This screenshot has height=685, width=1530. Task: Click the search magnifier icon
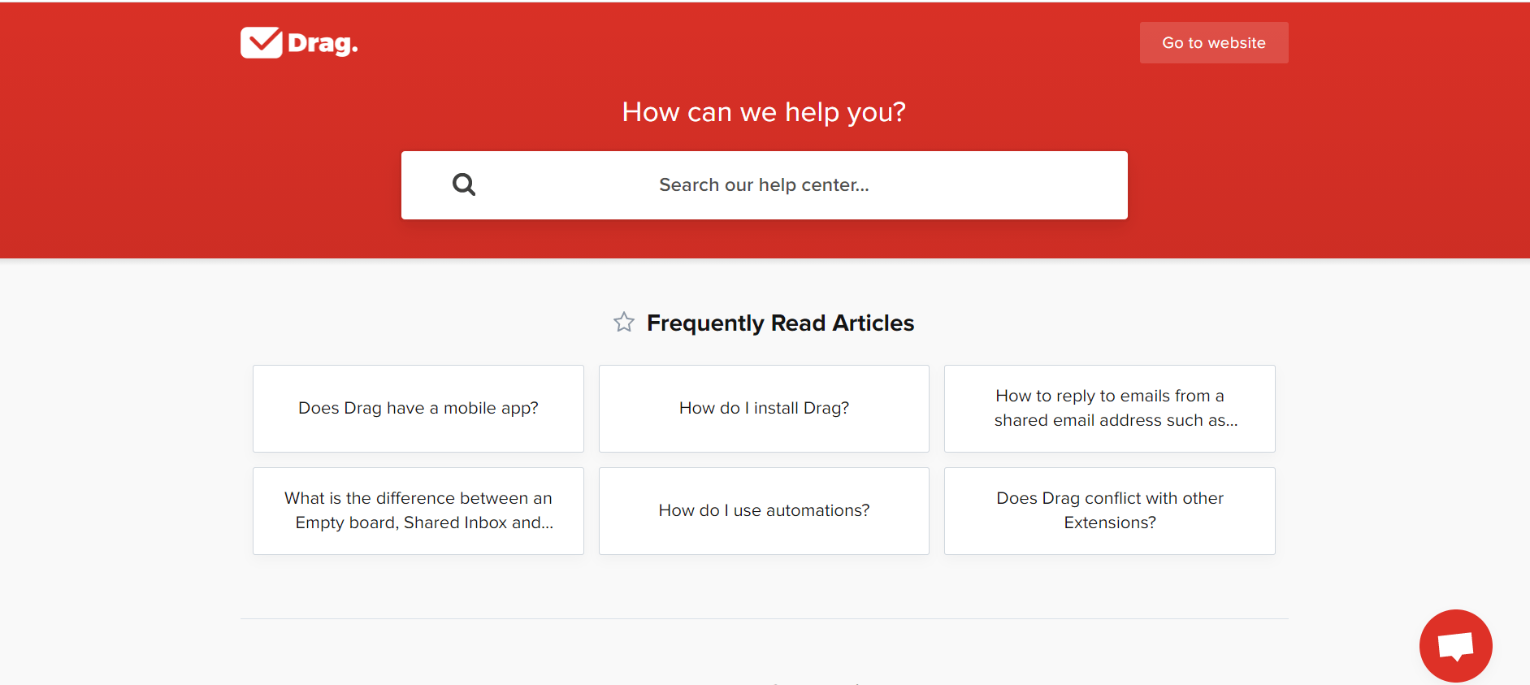pyautogui.click(x=464, y=184)
